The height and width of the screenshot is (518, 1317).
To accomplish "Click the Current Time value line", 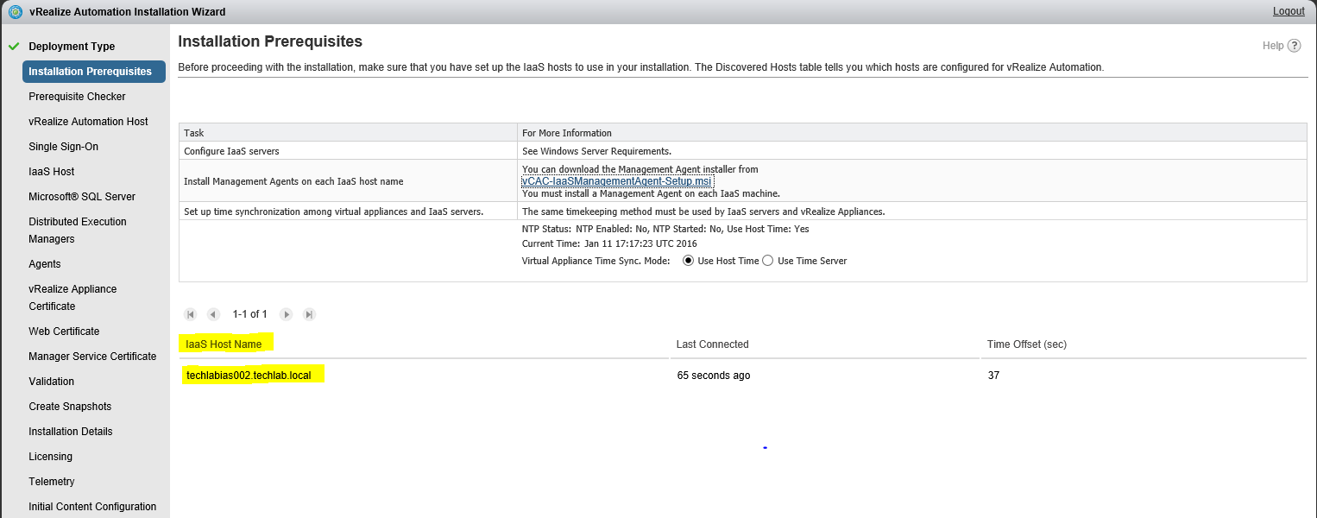I will click(609, 243).
